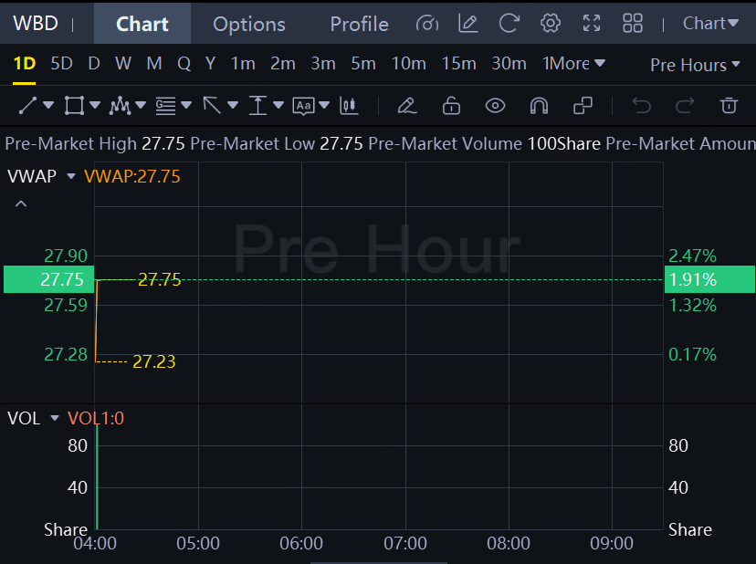Select the rectangle shape drawing tool
The width and height of the screenshot is (756, 564).
point(74,106)
